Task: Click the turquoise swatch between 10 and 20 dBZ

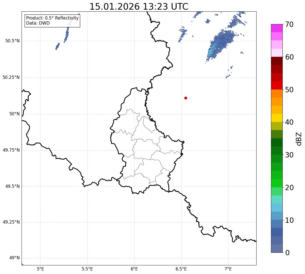Action: [277, 199]
